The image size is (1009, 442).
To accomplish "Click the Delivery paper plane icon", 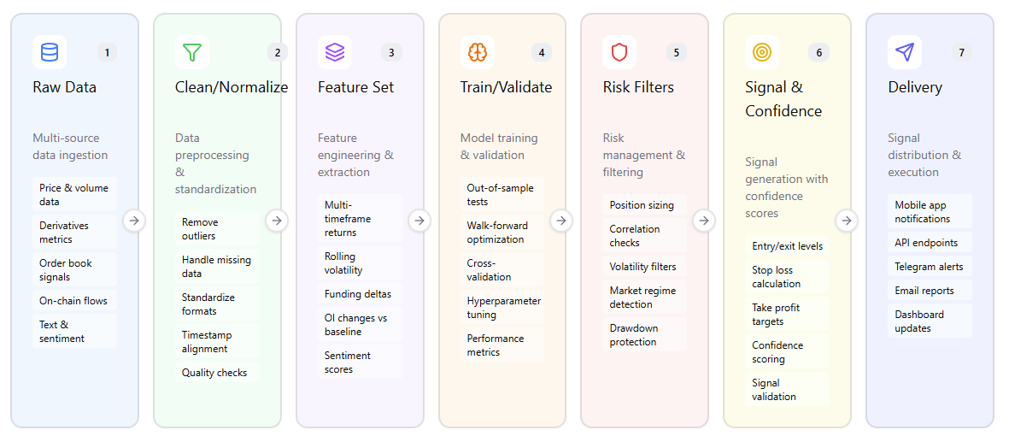I will click(905, 52).
